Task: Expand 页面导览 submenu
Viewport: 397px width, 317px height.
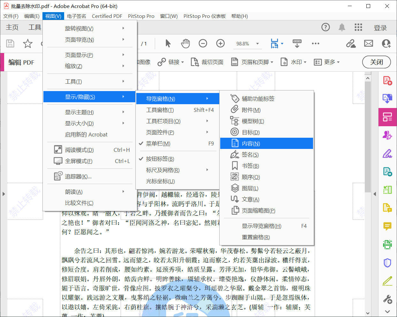Action: click(90, 40)
